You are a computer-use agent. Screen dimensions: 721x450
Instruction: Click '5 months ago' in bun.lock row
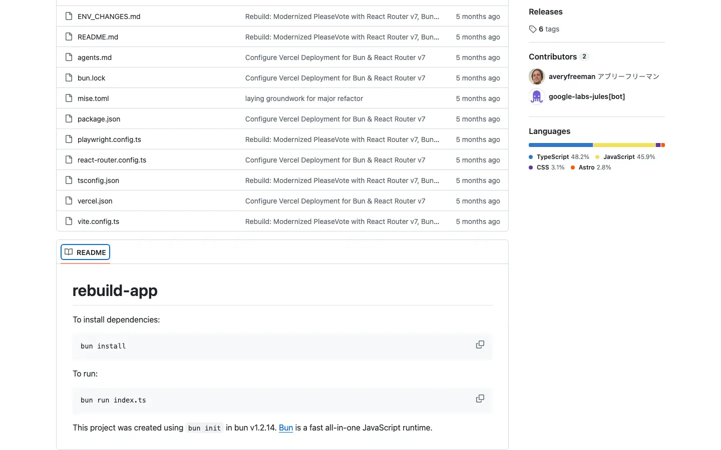(478, 78)
